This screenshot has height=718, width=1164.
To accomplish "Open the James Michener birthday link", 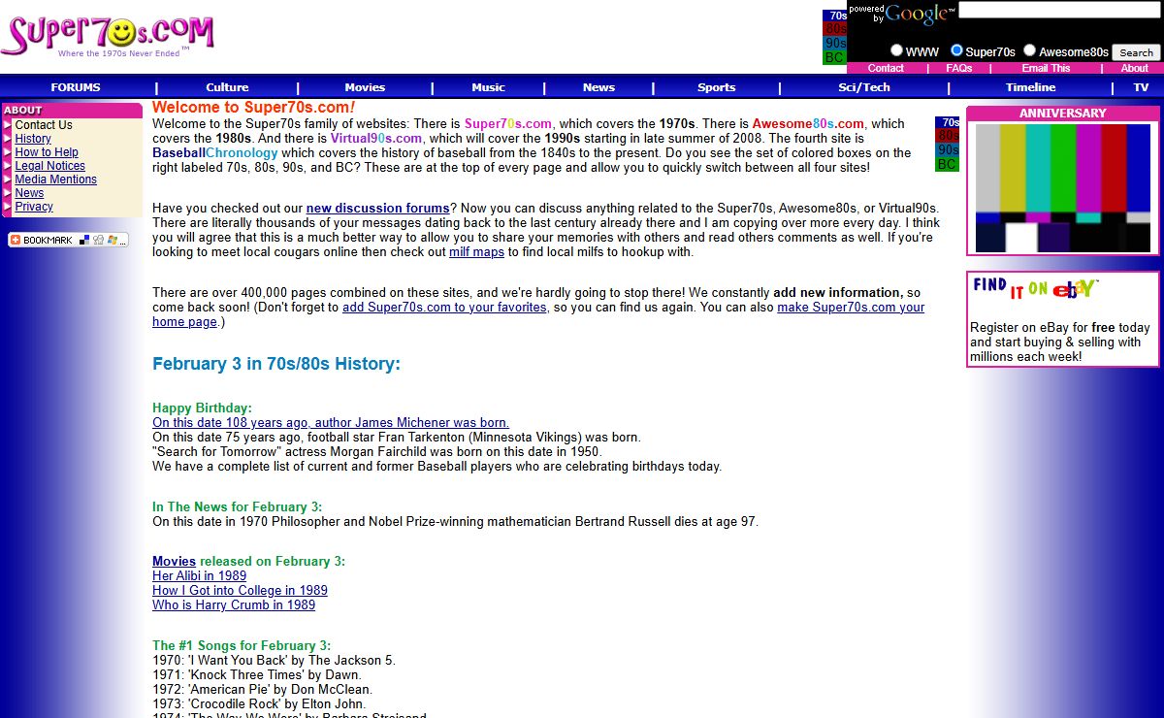I will (331, 423).
